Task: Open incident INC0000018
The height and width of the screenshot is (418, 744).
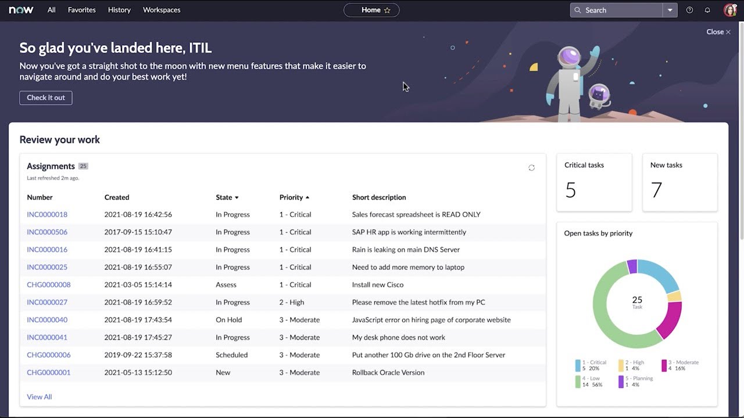Action: (47, 214)
